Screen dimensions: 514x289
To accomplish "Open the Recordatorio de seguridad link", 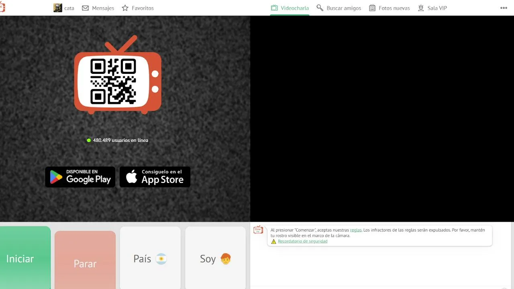I will (x=302, y=241).
